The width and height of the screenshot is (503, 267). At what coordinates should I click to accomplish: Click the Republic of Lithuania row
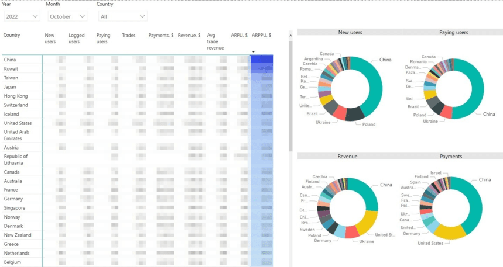(x=16, y=159)
